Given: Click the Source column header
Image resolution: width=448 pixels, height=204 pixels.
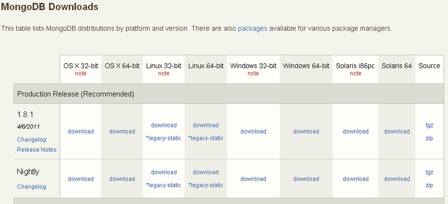Looking at the screenshot, I should tap(429, 66).
